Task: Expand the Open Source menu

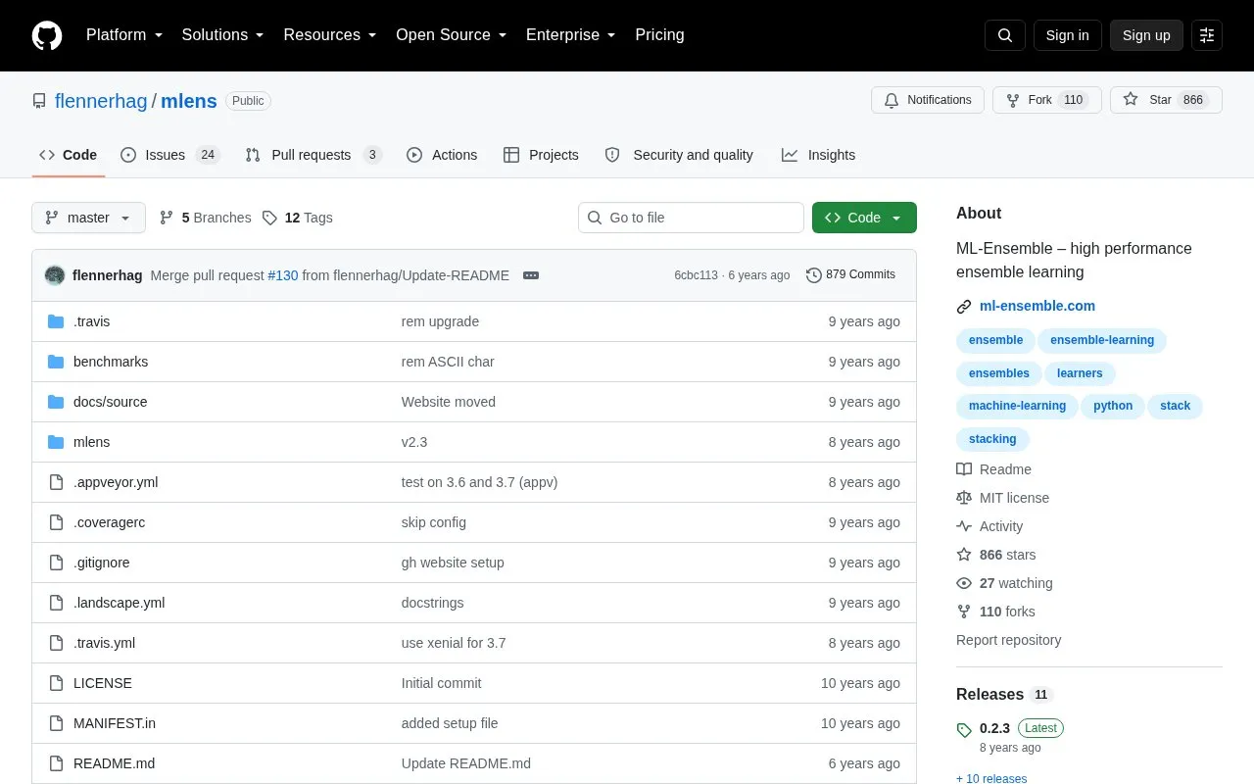Action: [452, 35]
